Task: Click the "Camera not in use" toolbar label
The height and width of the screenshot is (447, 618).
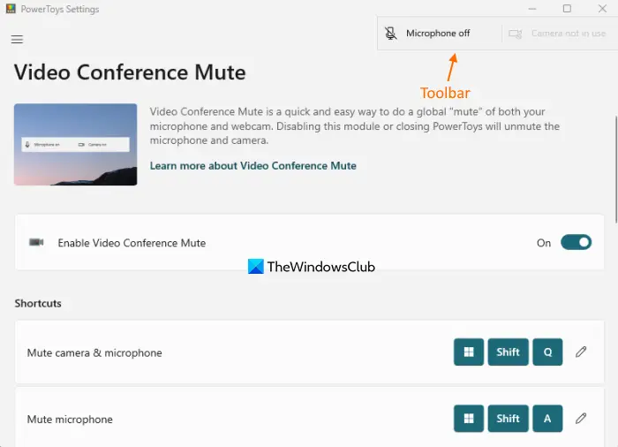Action: pyautogui.click(x=569, y=34)
